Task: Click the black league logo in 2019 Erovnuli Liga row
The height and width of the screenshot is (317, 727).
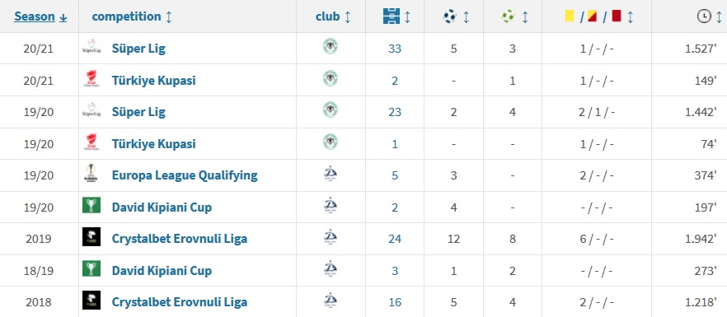Action: (91, 237)
